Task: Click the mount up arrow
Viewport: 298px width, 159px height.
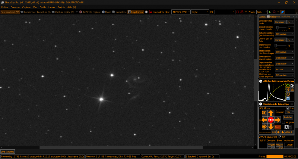Action: [271, 113]
